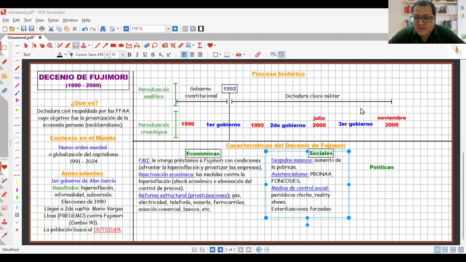The width and height of the screenshot is (466, 262).
Task: Open the zoom level dropdown
Action: point(168,29)
